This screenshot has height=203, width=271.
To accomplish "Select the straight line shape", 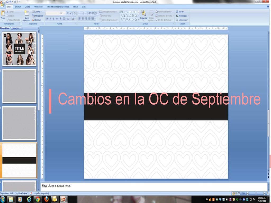I will (124, 12).
